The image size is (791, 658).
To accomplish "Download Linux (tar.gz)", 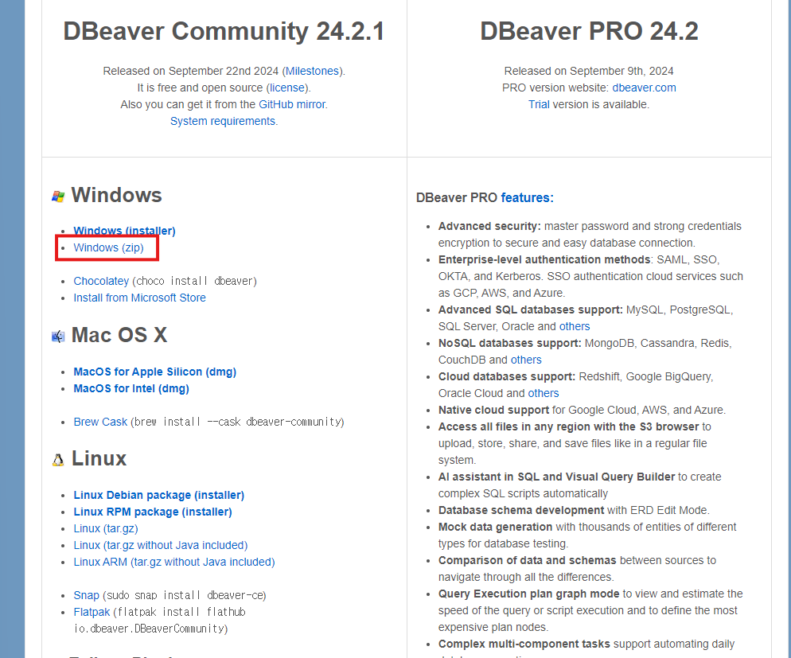I will [x=106, y=528].
